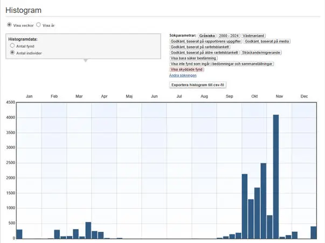Image resolution: width=325 pixels, height=243 pixels.
Task: Click the 'Histogram' page heading
Action: (x=23, y=11)
